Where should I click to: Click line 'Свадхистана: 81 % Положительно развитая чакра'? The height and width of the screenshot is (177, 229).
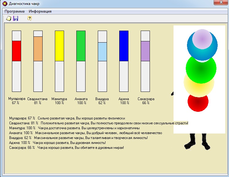(99, 123)
